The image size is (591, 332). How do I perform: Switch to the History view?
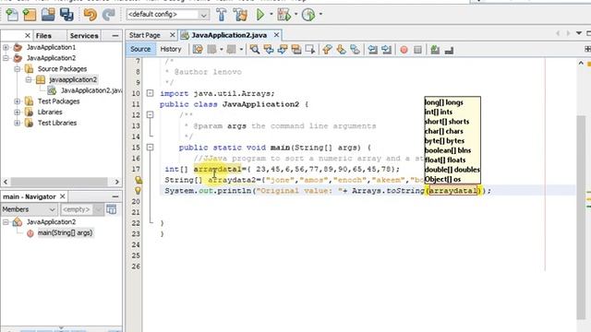click(171, 49)
